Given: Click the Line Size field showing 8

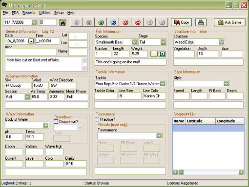Looking at the screenshot, I should pyautogui.click(x=130, y=96).
